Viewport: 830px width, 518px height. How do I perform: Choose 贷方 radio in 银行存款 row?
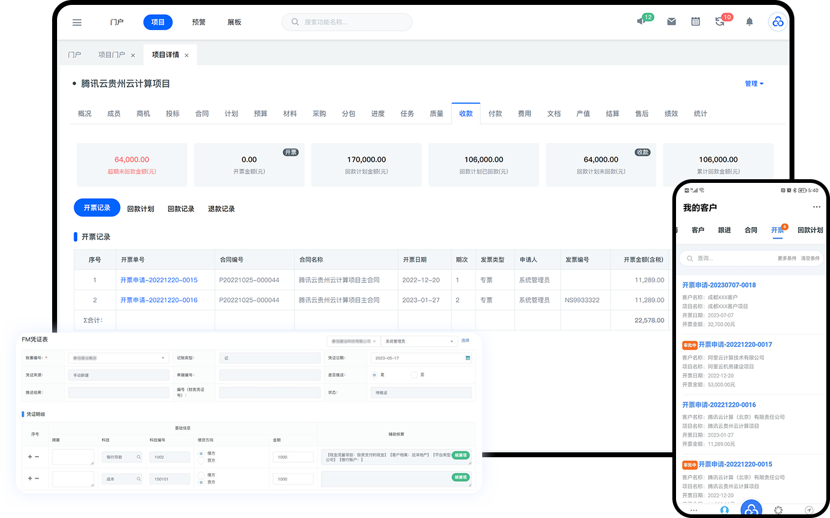click(x=202, y=460)
